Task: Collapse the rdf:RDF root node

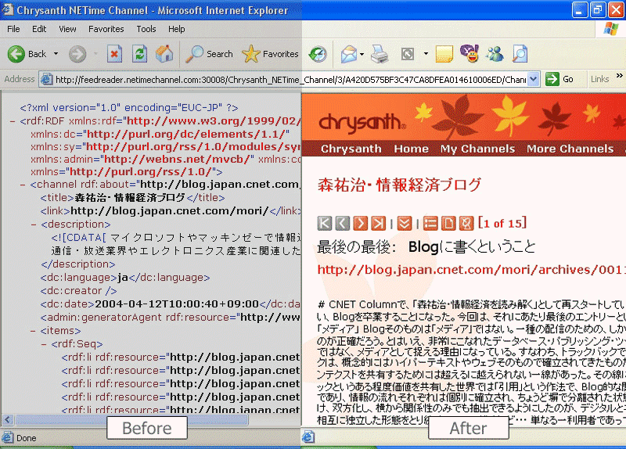Action: coord(13,121)
